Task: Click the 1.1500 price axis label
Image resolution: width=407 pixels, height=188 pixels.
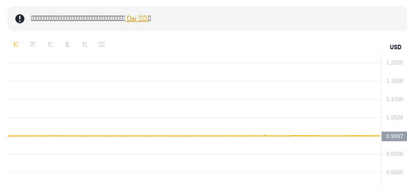Action: pyautogui.click(x=395, y=81)
